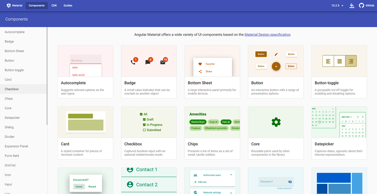Click the GitHub octocat icon
The height and width of the screenshot is (194, 377).
(361, 5)
